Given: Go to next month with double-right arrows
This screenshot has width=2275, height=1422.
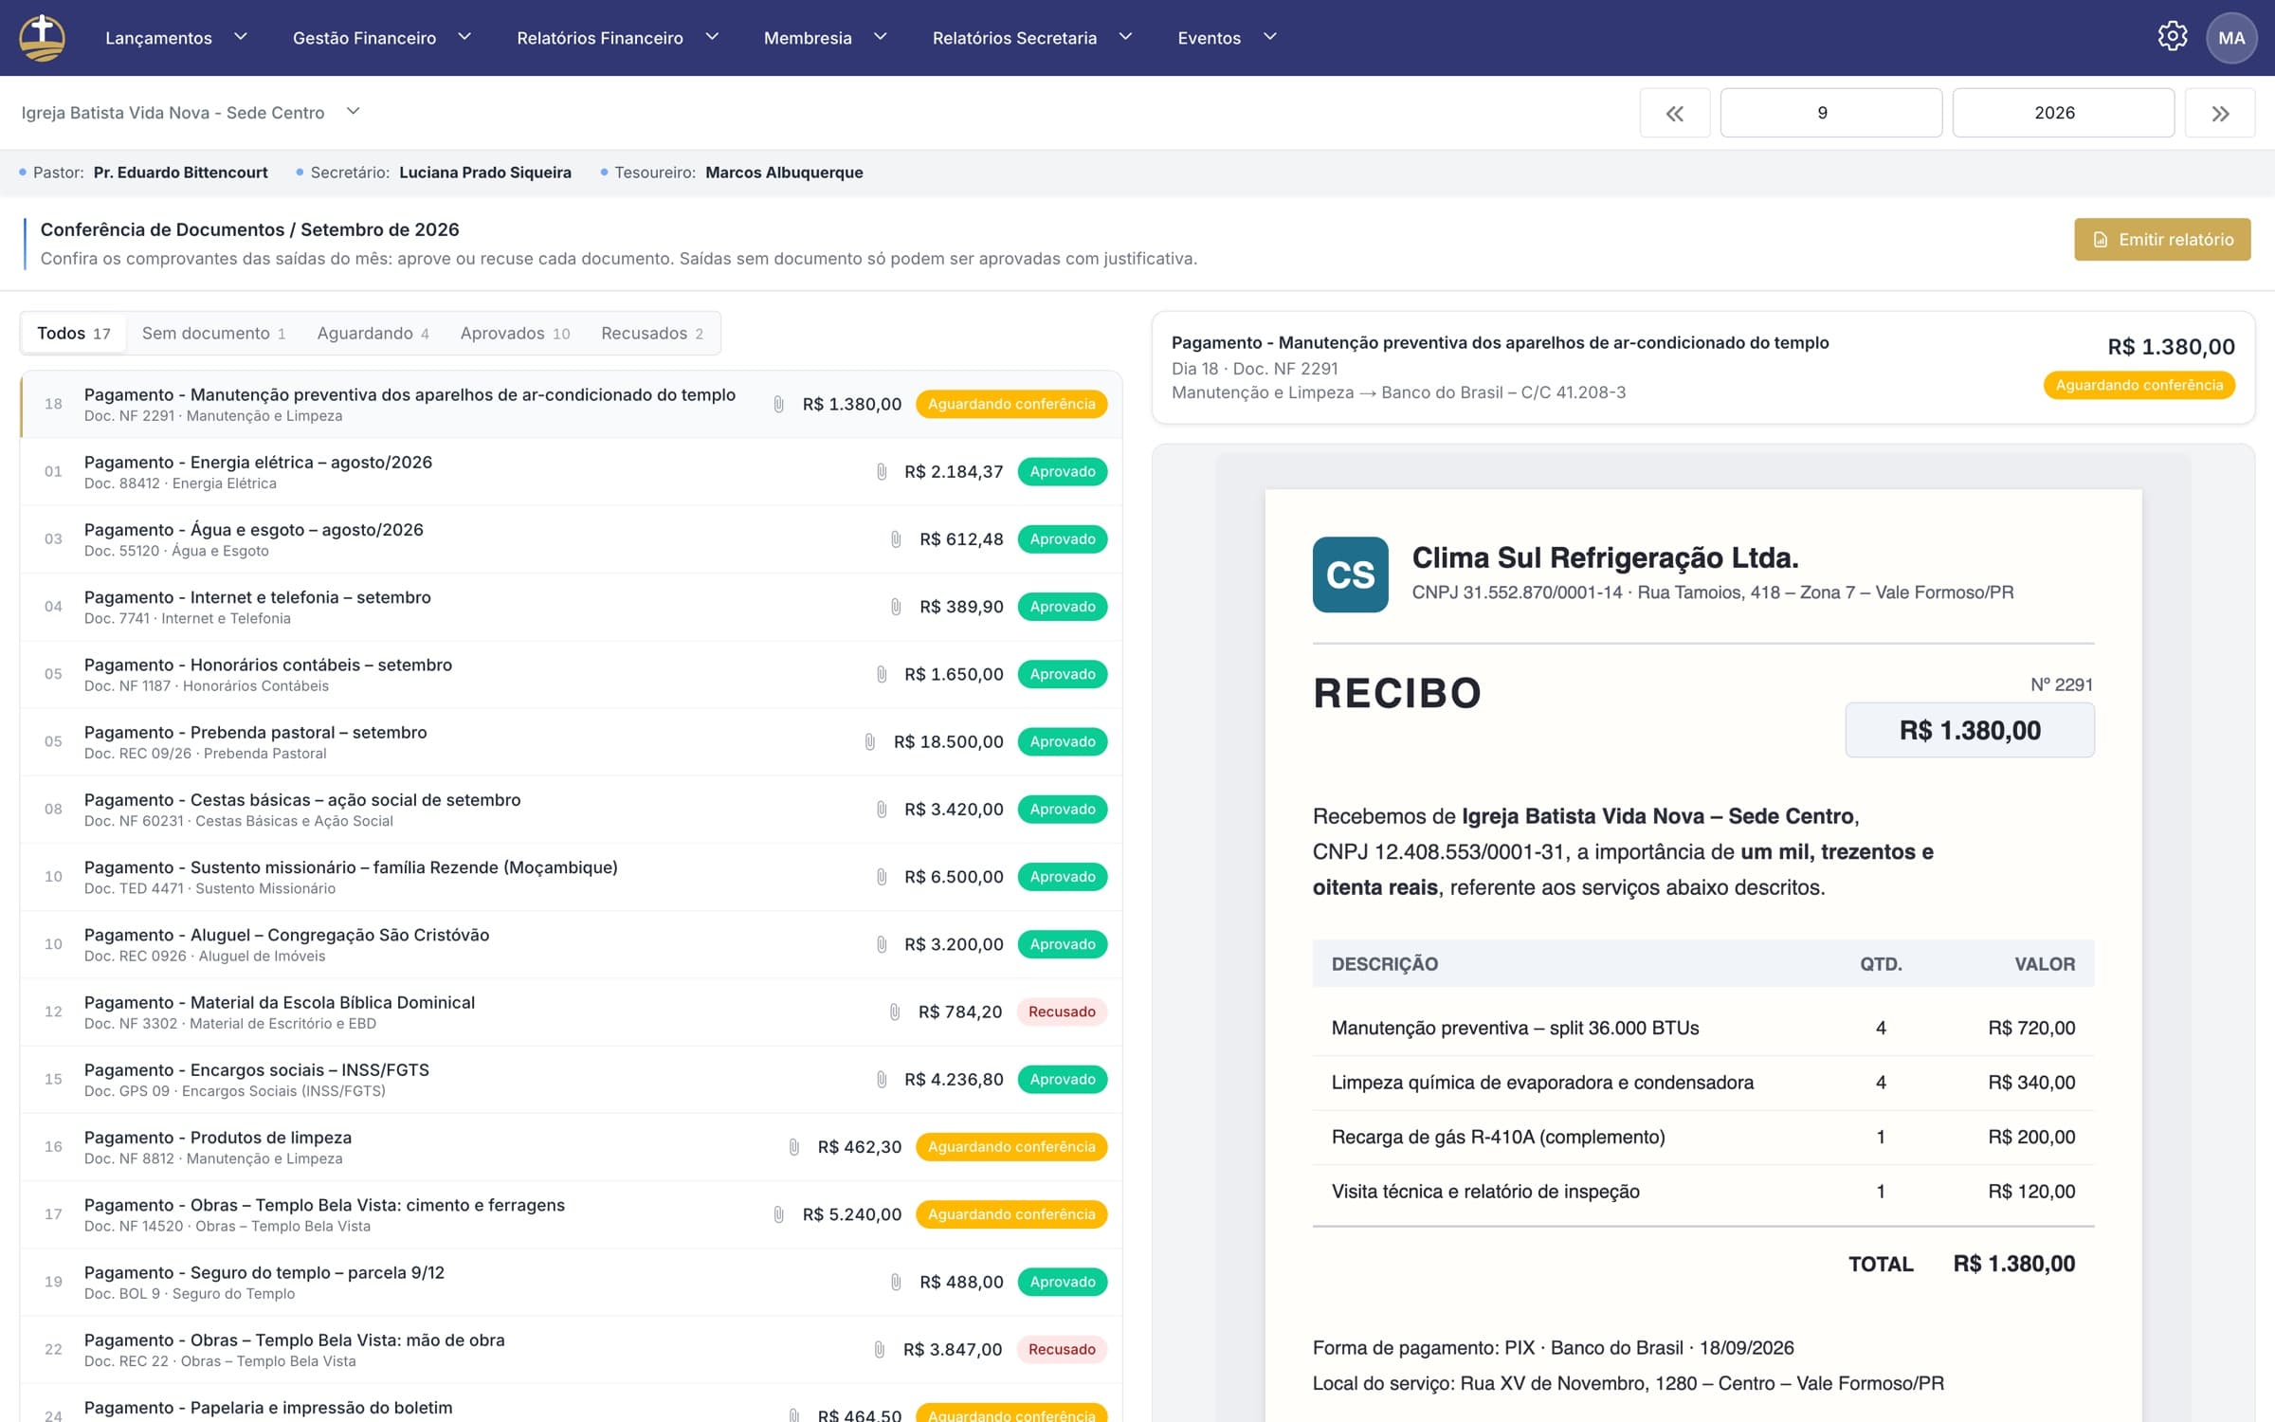Looking at the screenshot, I should pyautogui.click(x=2220, y=113).
